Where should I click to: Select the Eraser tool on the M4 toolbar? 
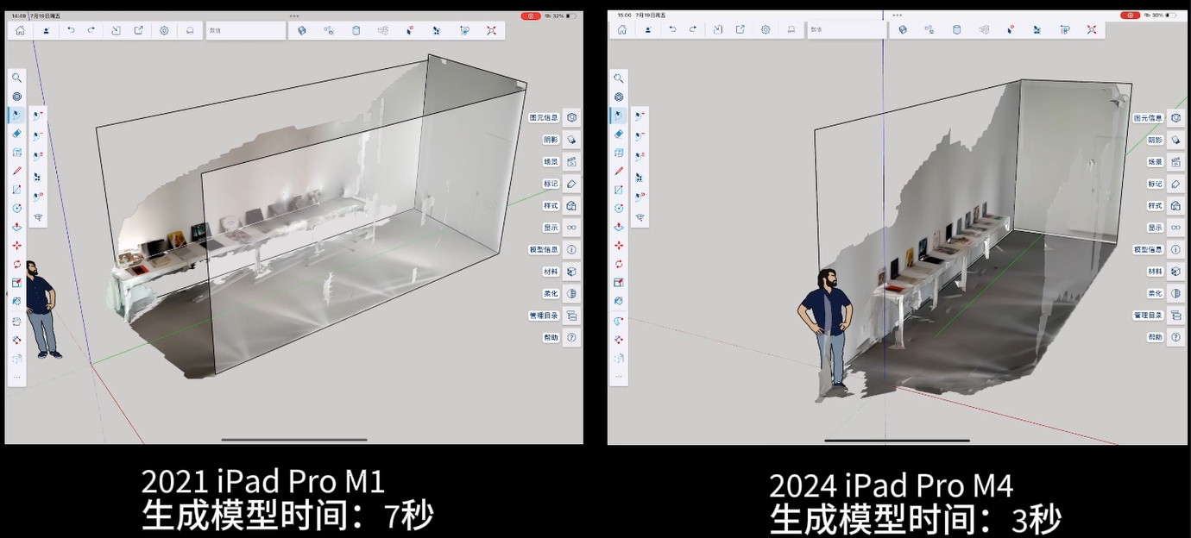click(619, 134)
